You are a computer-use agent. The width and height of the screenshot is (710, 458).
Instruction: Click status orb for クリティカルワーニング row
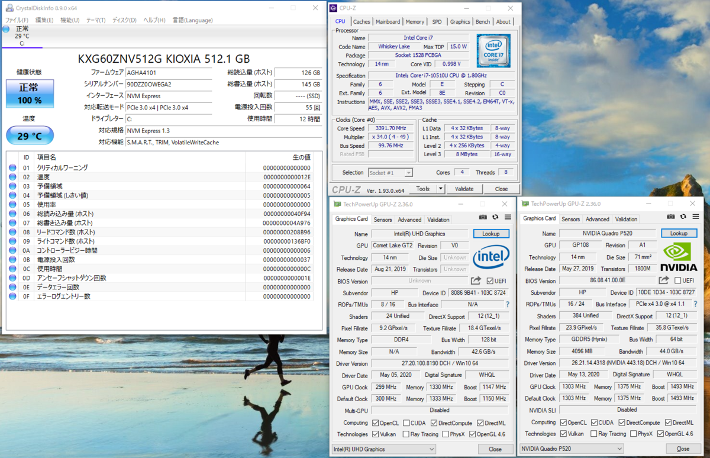click(13, 168)
